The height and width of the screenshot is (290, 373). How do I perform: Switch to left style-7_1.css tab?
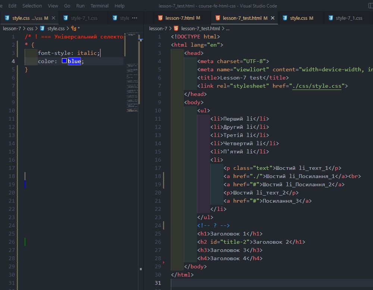(x=84, y=18)
